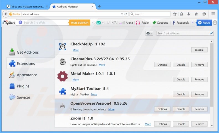The image size is (219, 133).
Task: Click the about:addons address bar
Action: coord(71,14)
